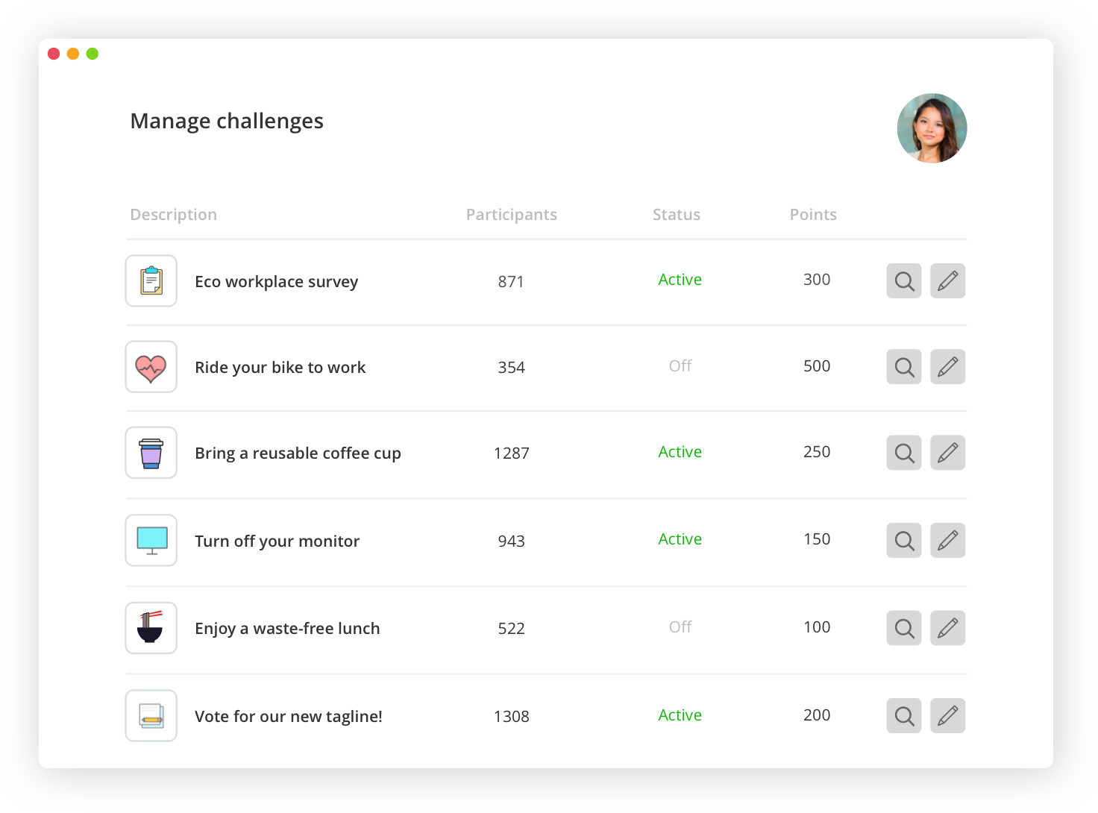Image resolution: width=1098 pixels, height=813 pixels.
Task: Select the coffee cup challenge icon
Action: click(151, 453)
